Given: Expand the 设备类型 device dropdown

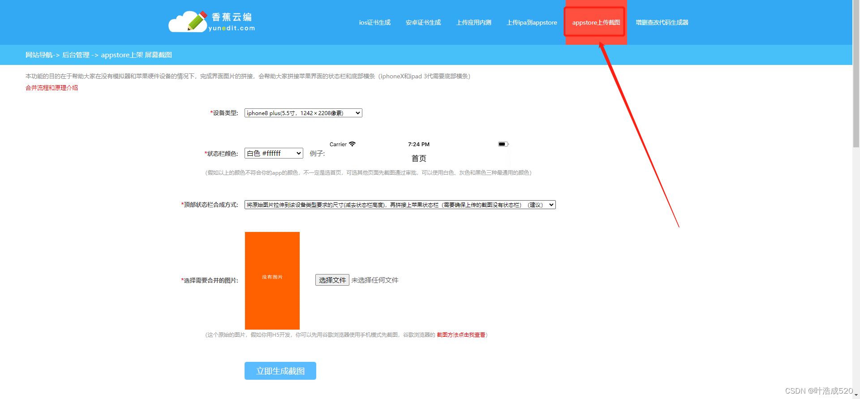Looking at the screenshot, I should [303, 113].
